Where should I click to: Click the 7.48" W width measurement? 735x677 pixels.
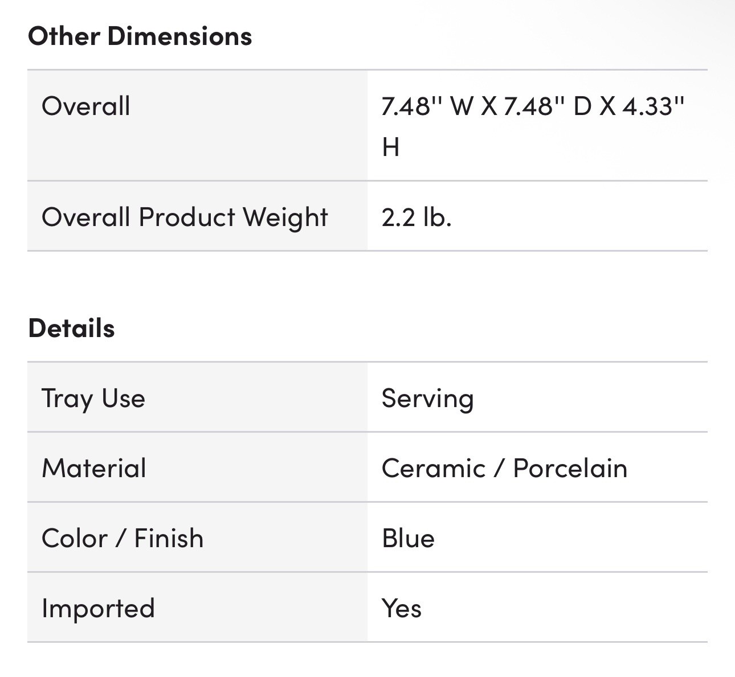pyautogui.click(x=425, y=106)
